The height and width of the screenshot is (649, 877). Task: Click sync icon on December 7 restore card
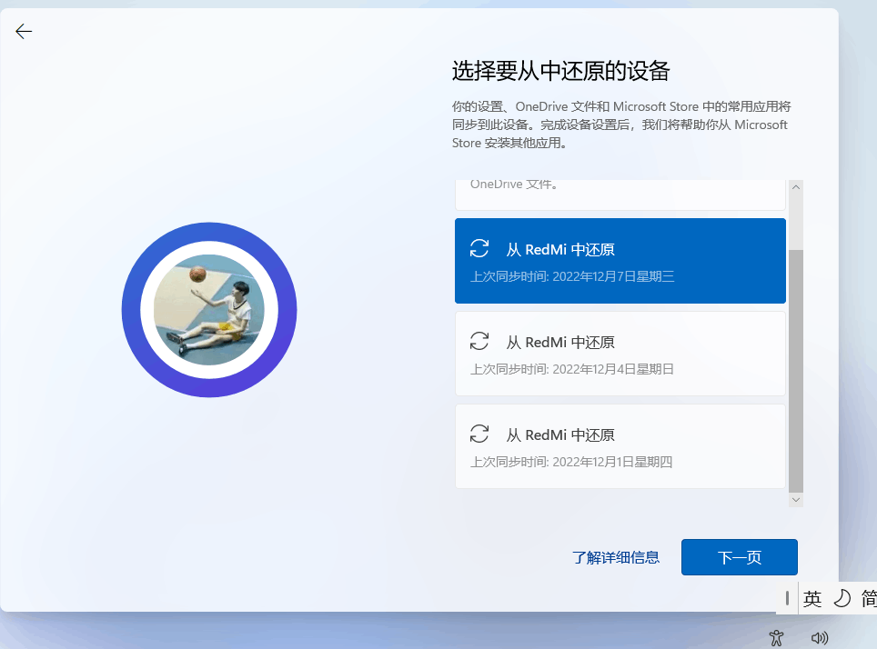479,248
